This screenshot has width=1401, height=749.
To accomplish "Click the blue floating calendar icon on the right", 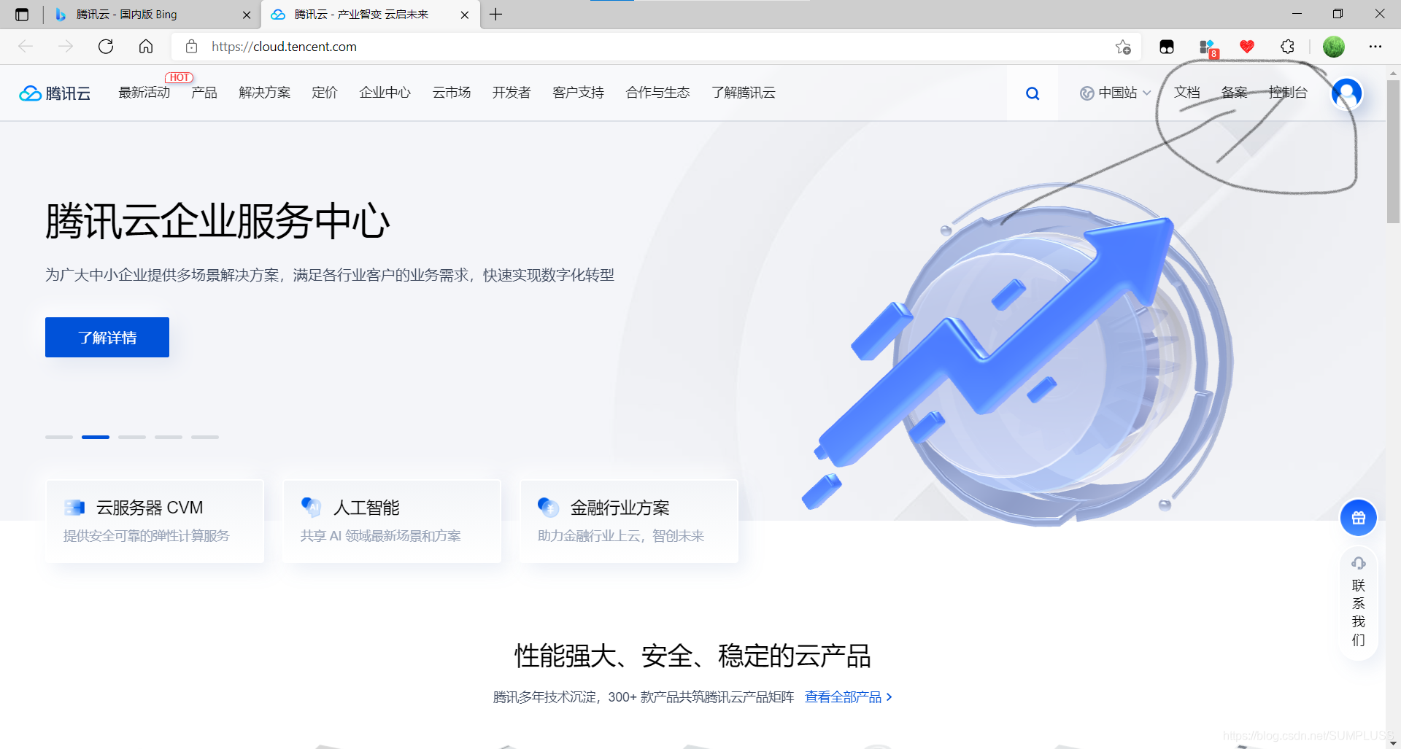I will (1358, 518).
